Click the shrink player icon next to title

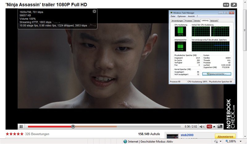226,5
